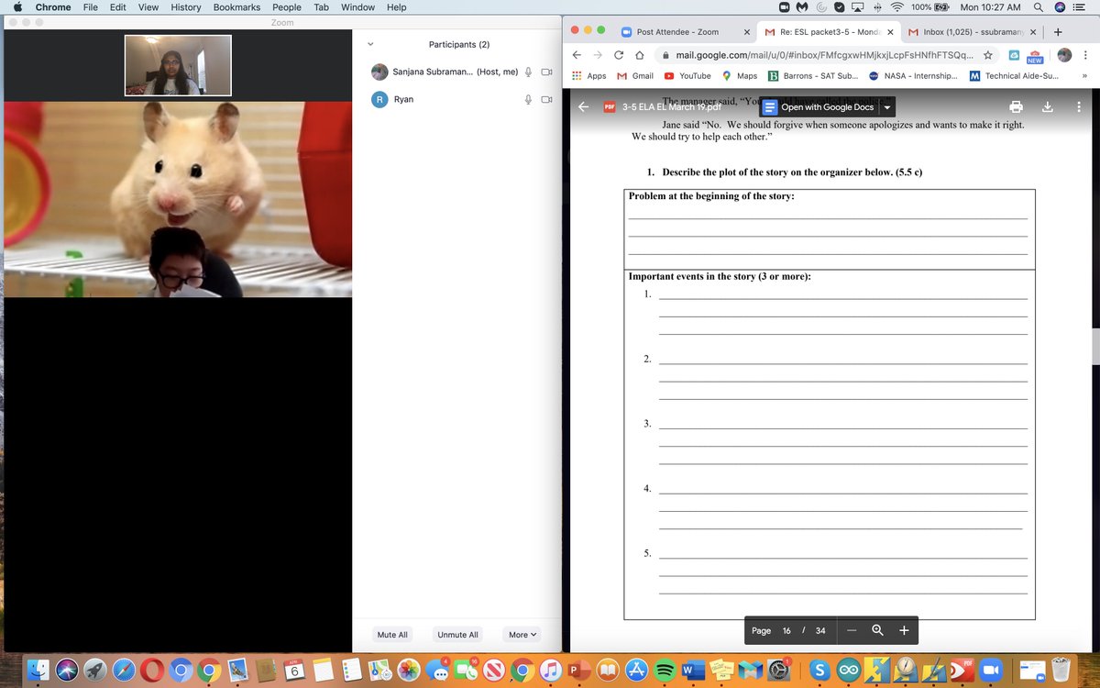Viewport: 1100px width, 688px height.
Task: Show hidden bookmarks with double chevron
Action: pyautogui.click(x=1084, y=76)
